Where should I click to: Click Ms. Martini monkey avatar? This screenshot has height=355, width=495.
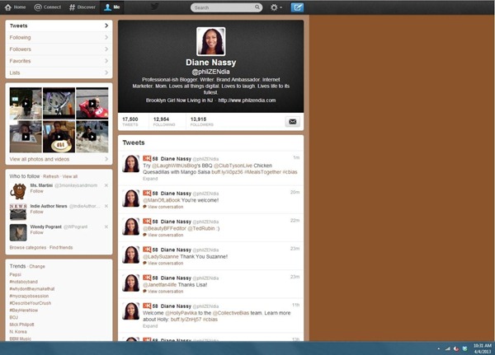coord(18,191)
